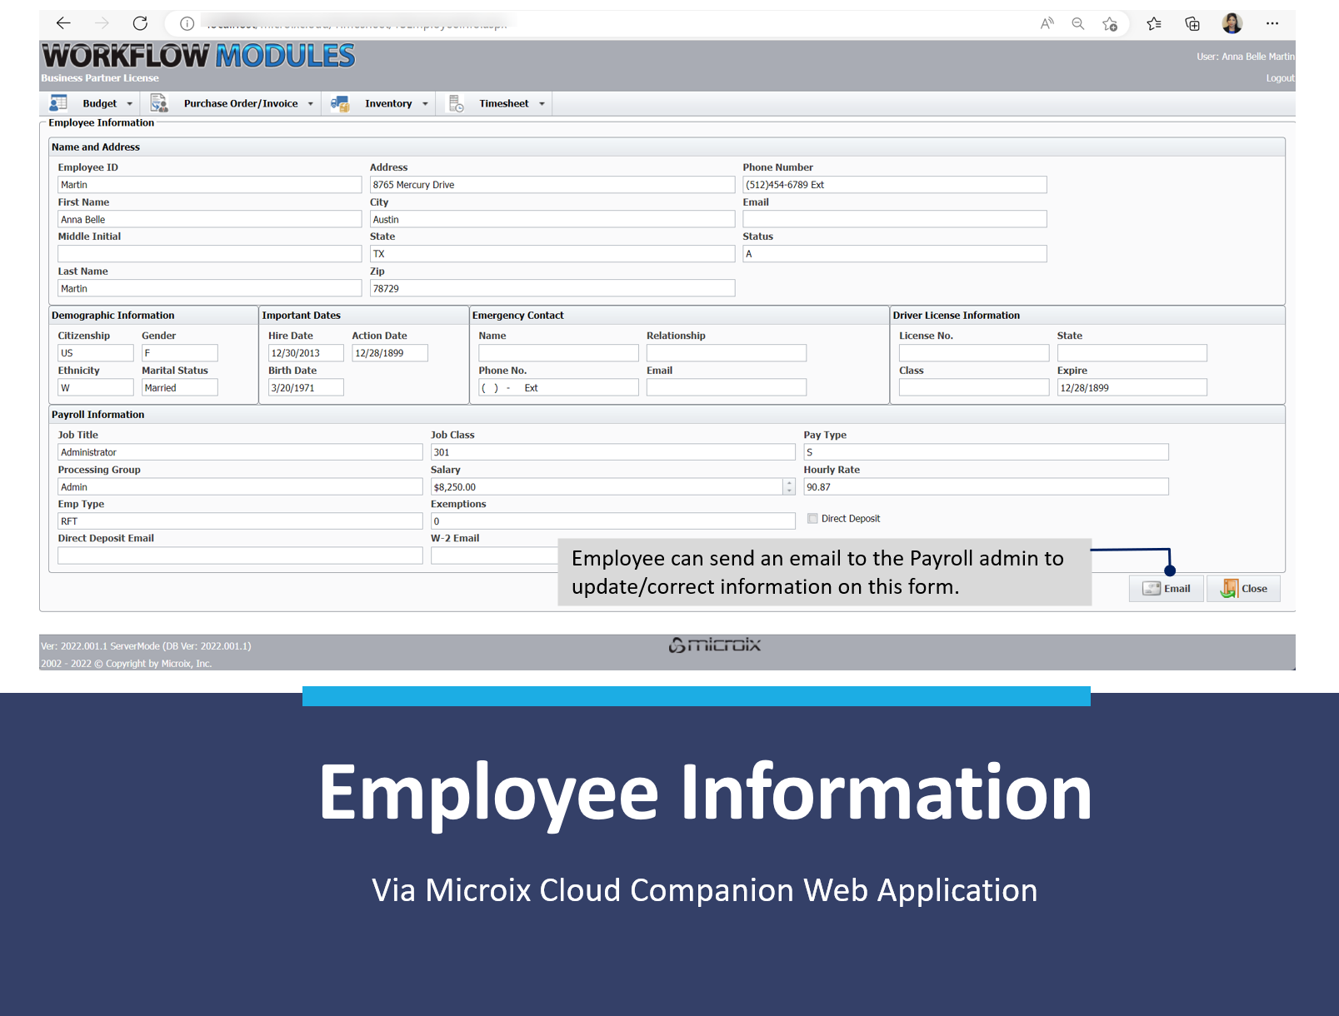1339x1016 pixels.
Task: Increase Salary with the spinner up arrow
Action: tap(789, 483)
